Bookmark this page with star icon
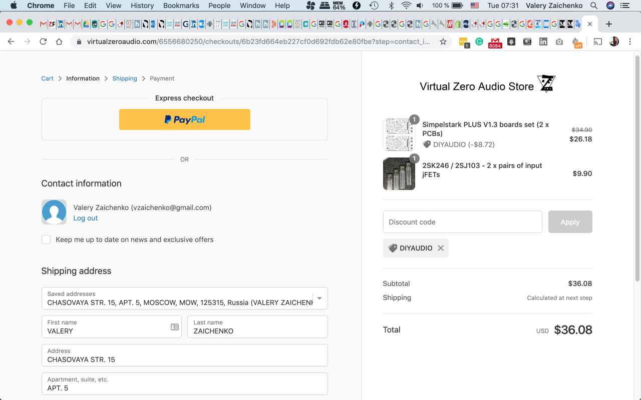Viewport: 641px width, 400px height. point(443,41)
